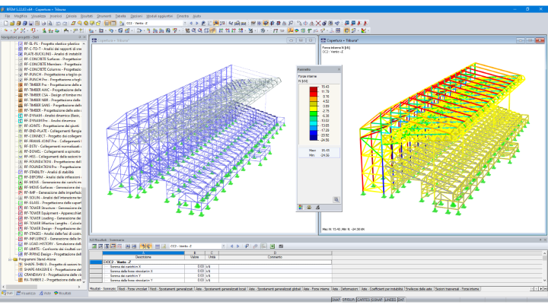Toggle SNAP in the status bar

click(336, 300)
